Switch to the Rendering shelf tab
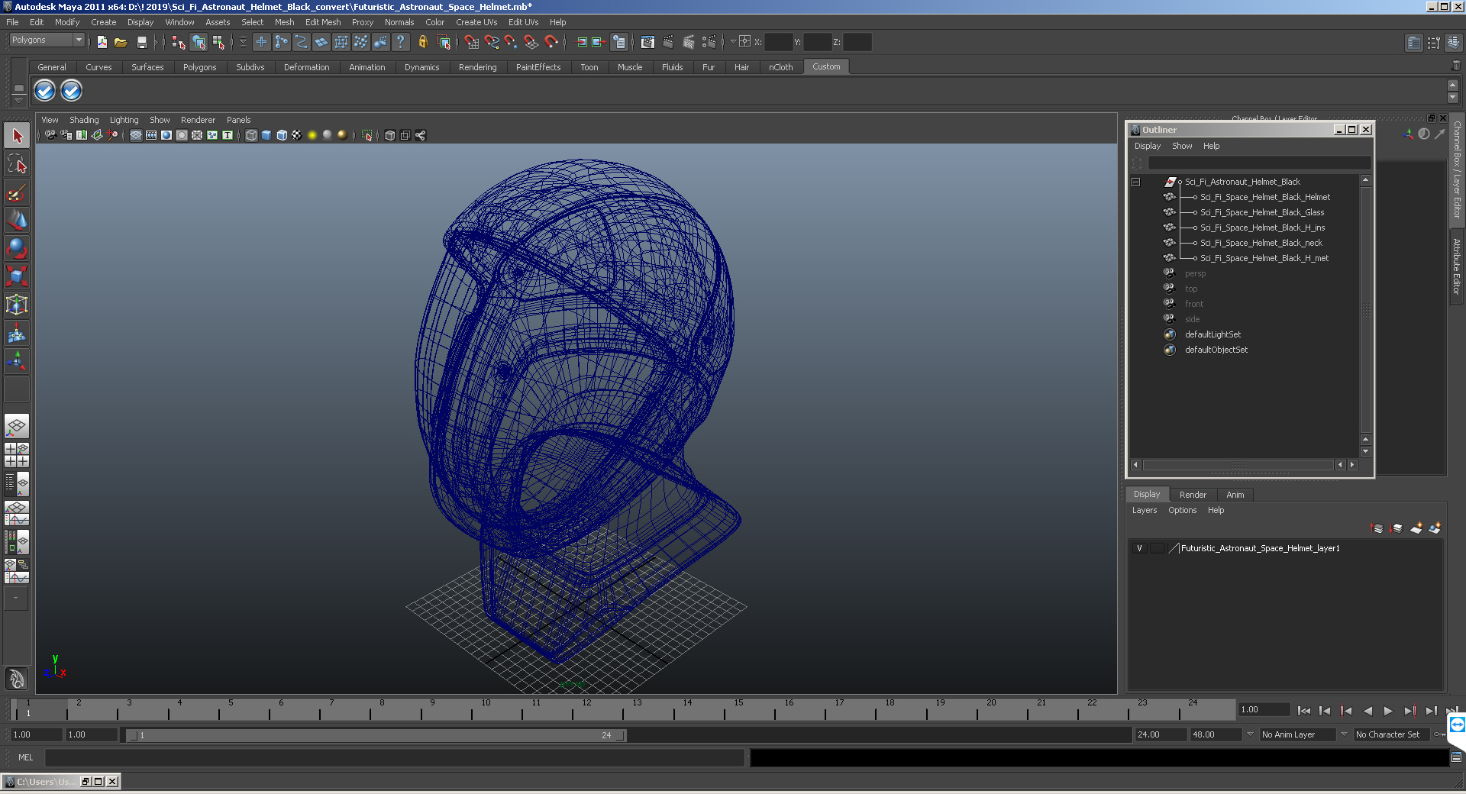This screenshot has width=1466, height=794. 477,67
